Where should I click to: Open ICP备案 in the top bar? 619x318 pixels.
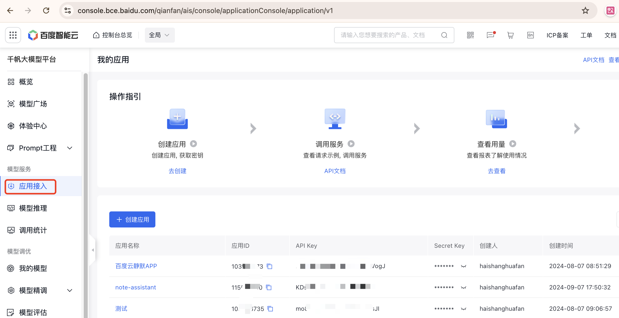pyautogui.click(x=557, y=35)
